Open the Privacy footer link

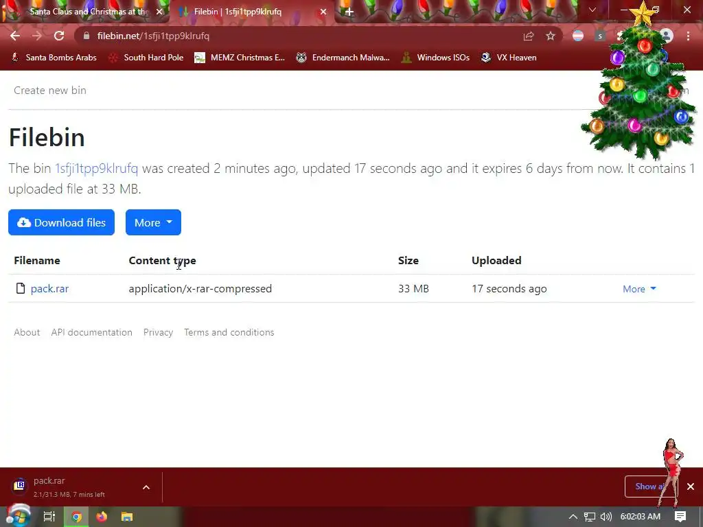click(158, 332)
